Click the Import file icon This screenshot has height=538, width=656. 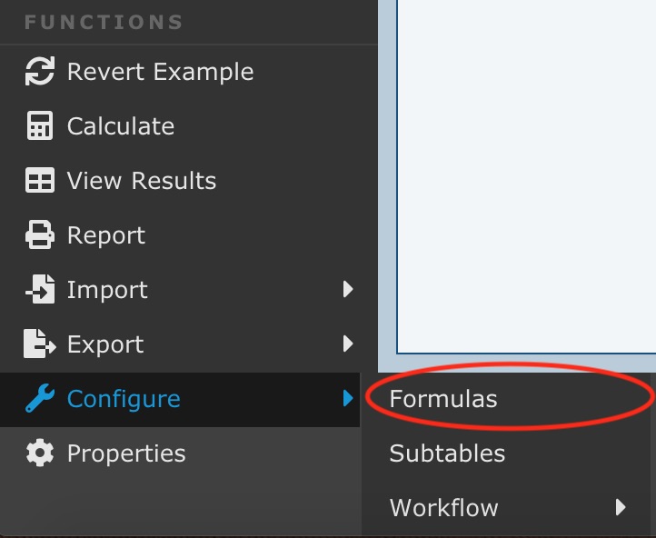pos(40,290)
